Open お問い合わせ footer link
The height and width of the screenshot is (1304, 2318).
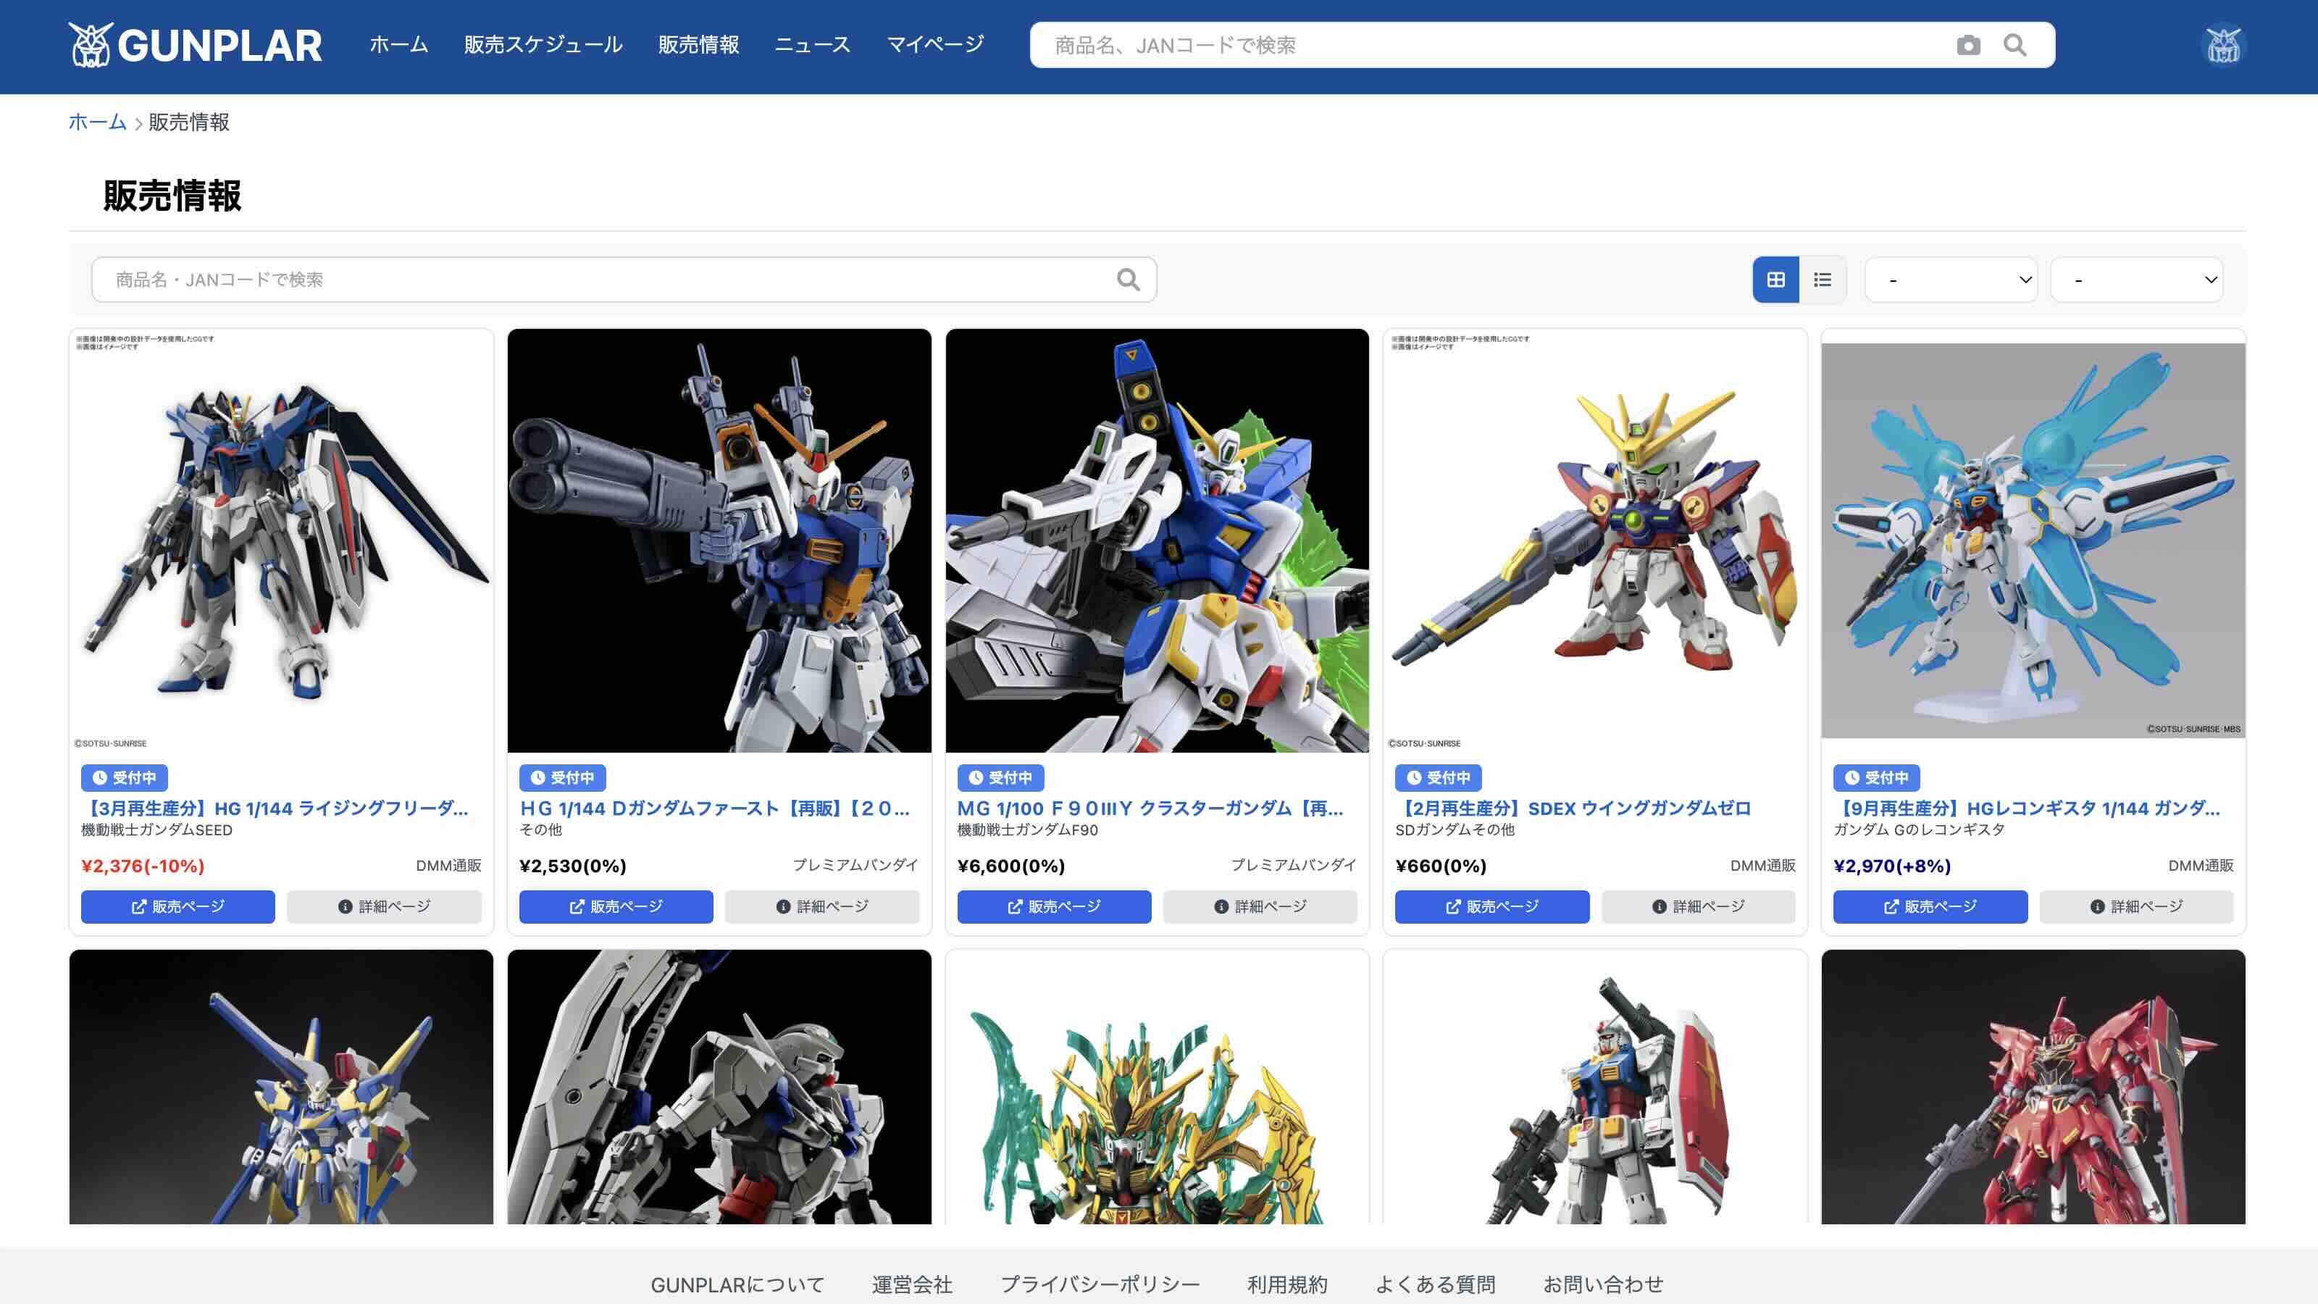[x=1602, y=1284]
